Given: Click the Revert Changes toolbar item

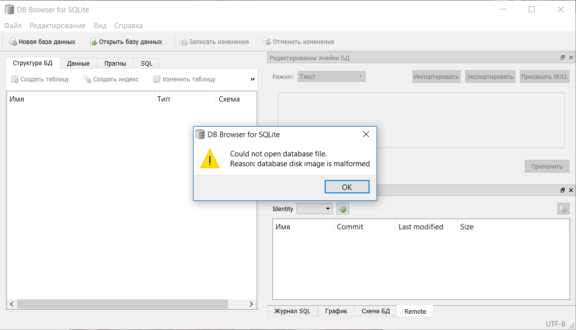Looking at the screenshot, I should point(299,42).
